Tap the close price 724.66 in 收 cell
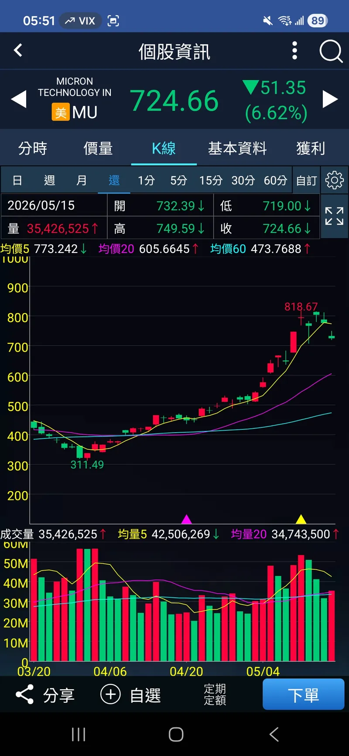This screenshot has width=349, height=756. click(282, 229)
